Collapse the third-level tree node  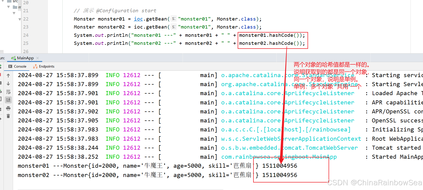tap(14, 13)
